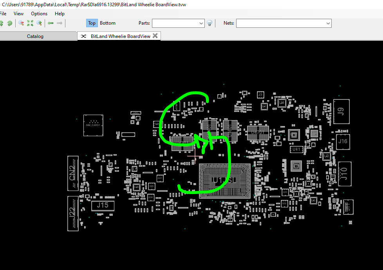Select connector J15 on the board
Image resolution: width=383 pixels, height=270 pixels.
point(103,205)
